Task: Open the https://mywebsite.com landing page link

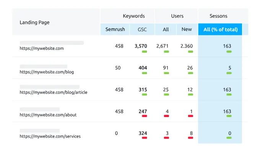Action: point(42,49)
